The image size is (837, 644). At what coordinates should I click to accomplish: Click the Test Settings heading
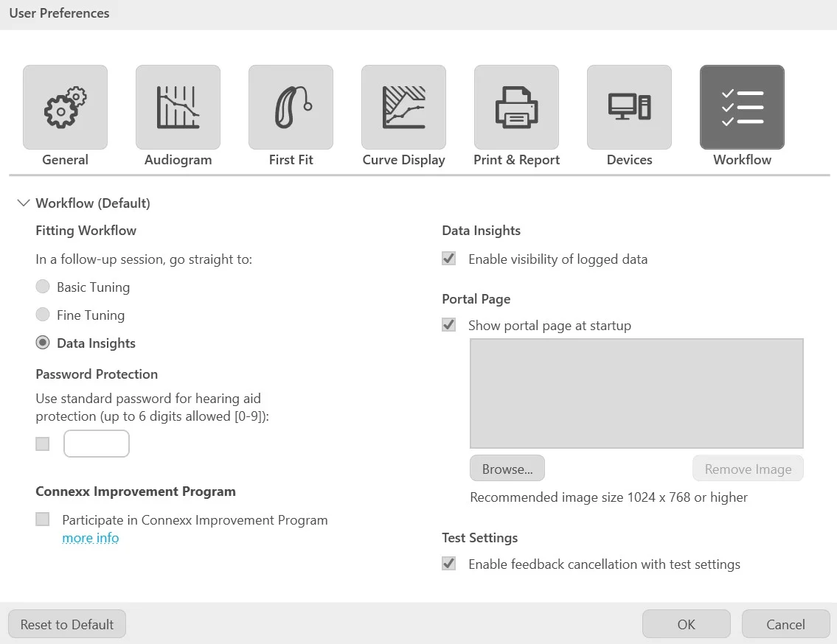click(480, 538)
